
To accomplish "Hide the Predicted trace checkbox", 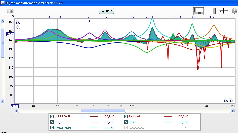I will click(x=126, y=116).
